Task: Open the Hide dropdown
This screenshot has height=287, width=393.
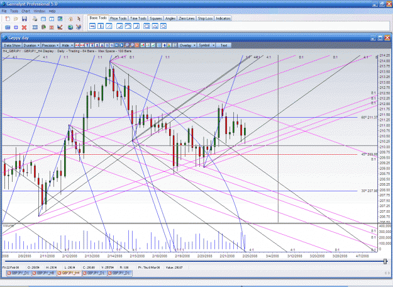Action: point(67,45)
